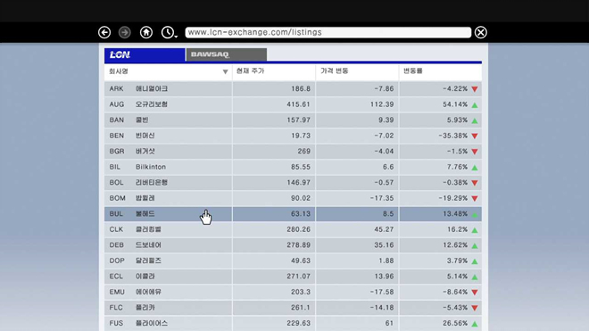Click the EMU red down arrow
Image resolution: width=589 pixels, height=331 pixels.
click(x=475, y=293)
